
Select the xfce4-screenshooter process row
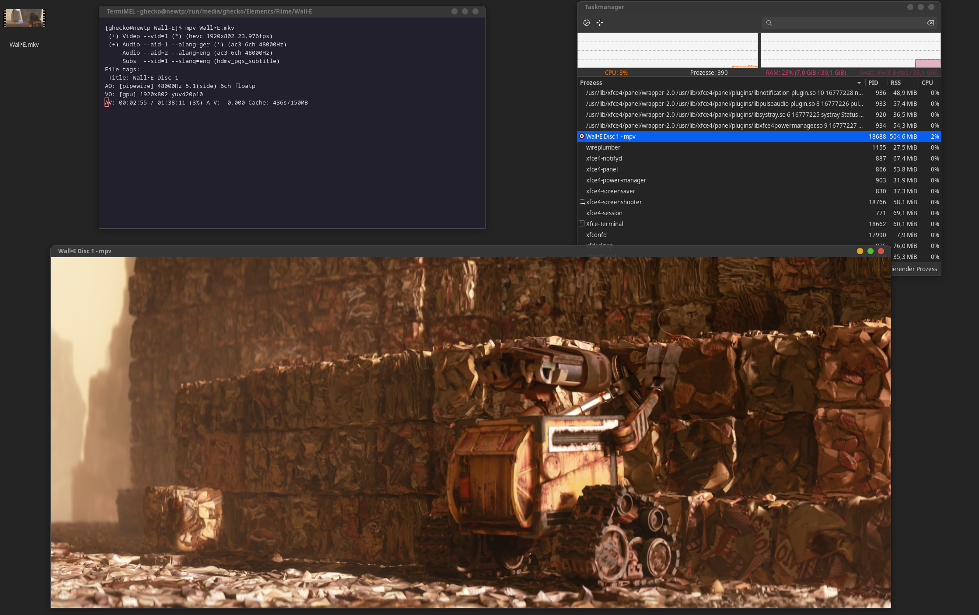pos(759,202)
